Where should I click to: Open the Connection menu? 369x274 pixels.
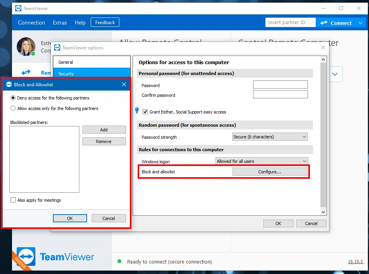coord(31,23)
